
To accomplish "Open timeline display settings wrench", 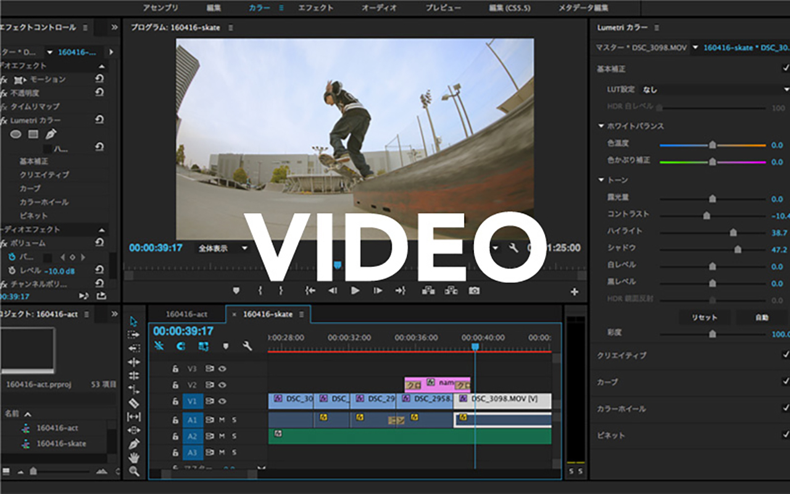I will pos(247,346).
